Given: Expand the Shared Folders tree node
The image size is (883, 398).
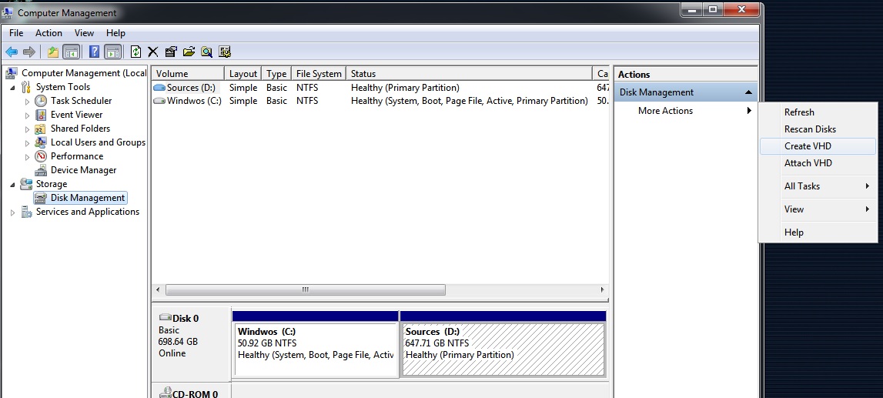Looking at the screenshot, I should [x=27, y=129].
